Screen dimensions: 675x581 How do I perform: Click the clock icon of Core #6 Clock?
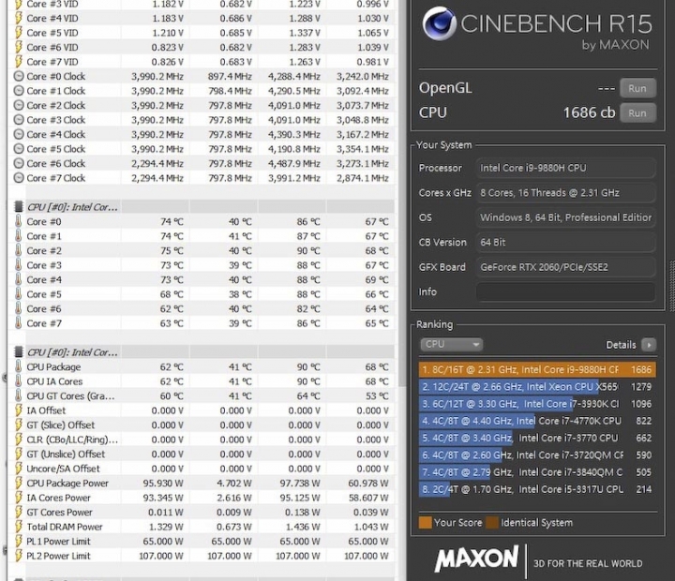pyautogui.click(x=19, y=164)
